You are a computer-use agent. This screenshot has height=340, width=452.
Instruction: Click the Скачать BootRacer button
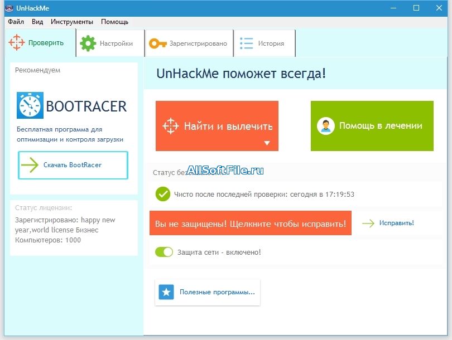(x=73, y=165)
